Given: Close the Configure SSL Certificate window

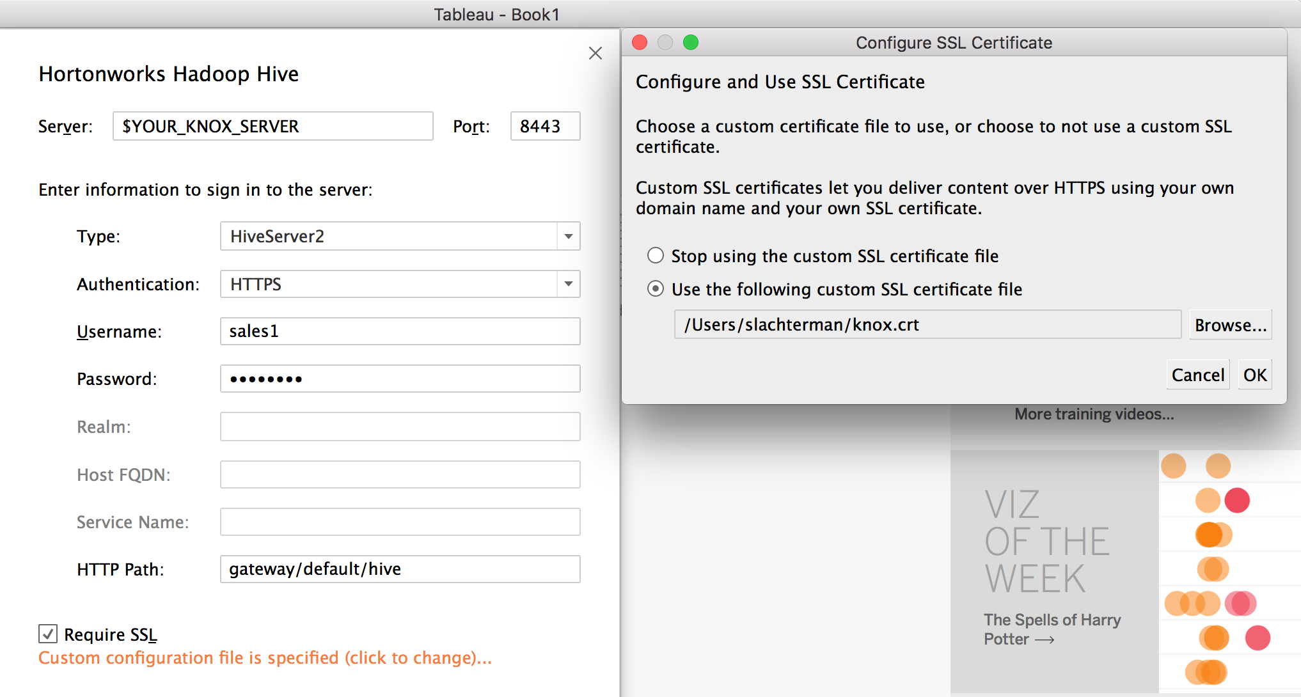Looking at the screenshot, I should pyautogui.click(x=640, y=42).
